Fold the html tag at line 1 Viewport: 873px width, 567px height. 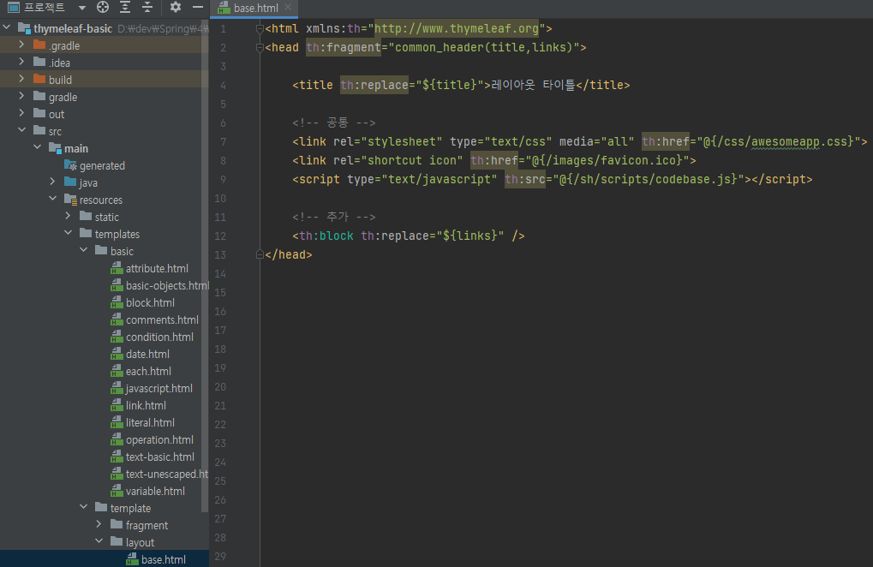click(x=260, y=28)
